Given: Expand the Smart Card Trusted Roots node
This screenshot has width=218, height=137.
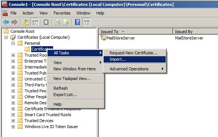Looking at the screenshot, I should [x=13, y=115].
